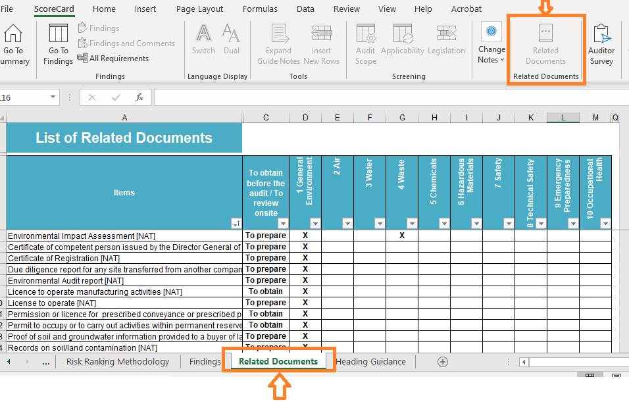The image size is (629, 402).
Task: Add a new sheet with plus icon
Action: coord(442,362)
